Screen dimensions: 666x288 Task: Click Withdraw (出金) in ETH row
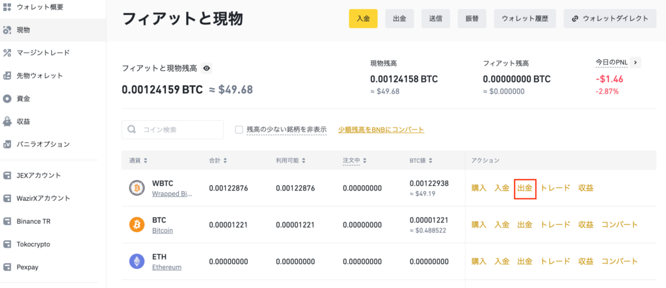tap(525, 261)
